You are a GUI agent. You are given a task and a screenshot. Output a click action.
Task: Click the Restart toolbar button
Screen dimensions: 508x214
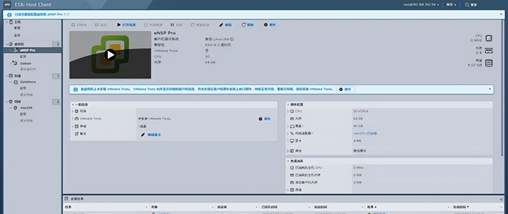(x=200, y=25)
